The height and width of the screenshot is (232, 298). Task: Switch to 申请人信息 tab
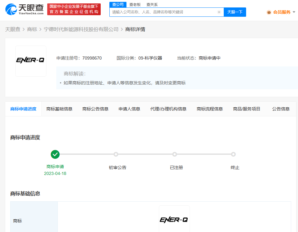coord(129,109)
